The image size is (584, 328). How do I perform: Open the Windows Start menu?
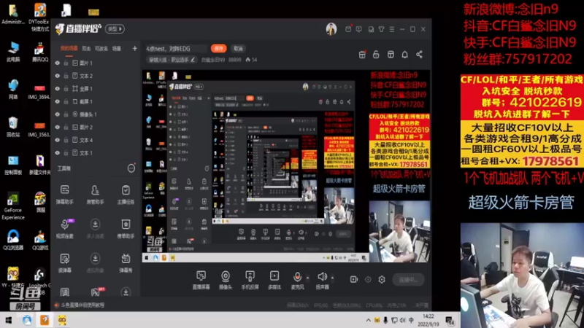[x=8, y=320]
